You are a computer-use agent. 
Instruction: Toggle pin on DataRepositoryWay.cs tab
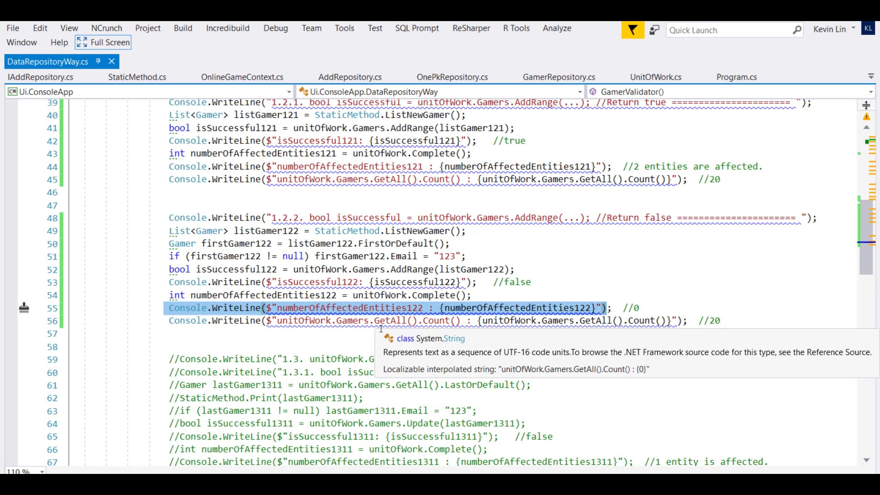click(98, 61)
